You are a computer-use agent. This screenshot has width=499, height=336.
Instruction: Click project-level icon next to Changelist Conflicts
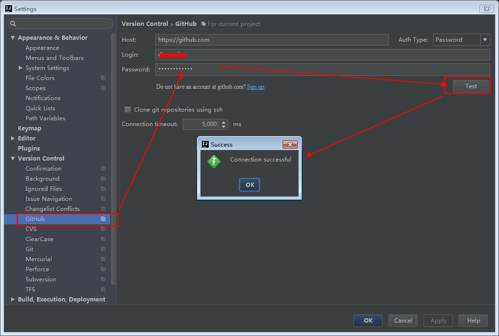pos(103,209)
